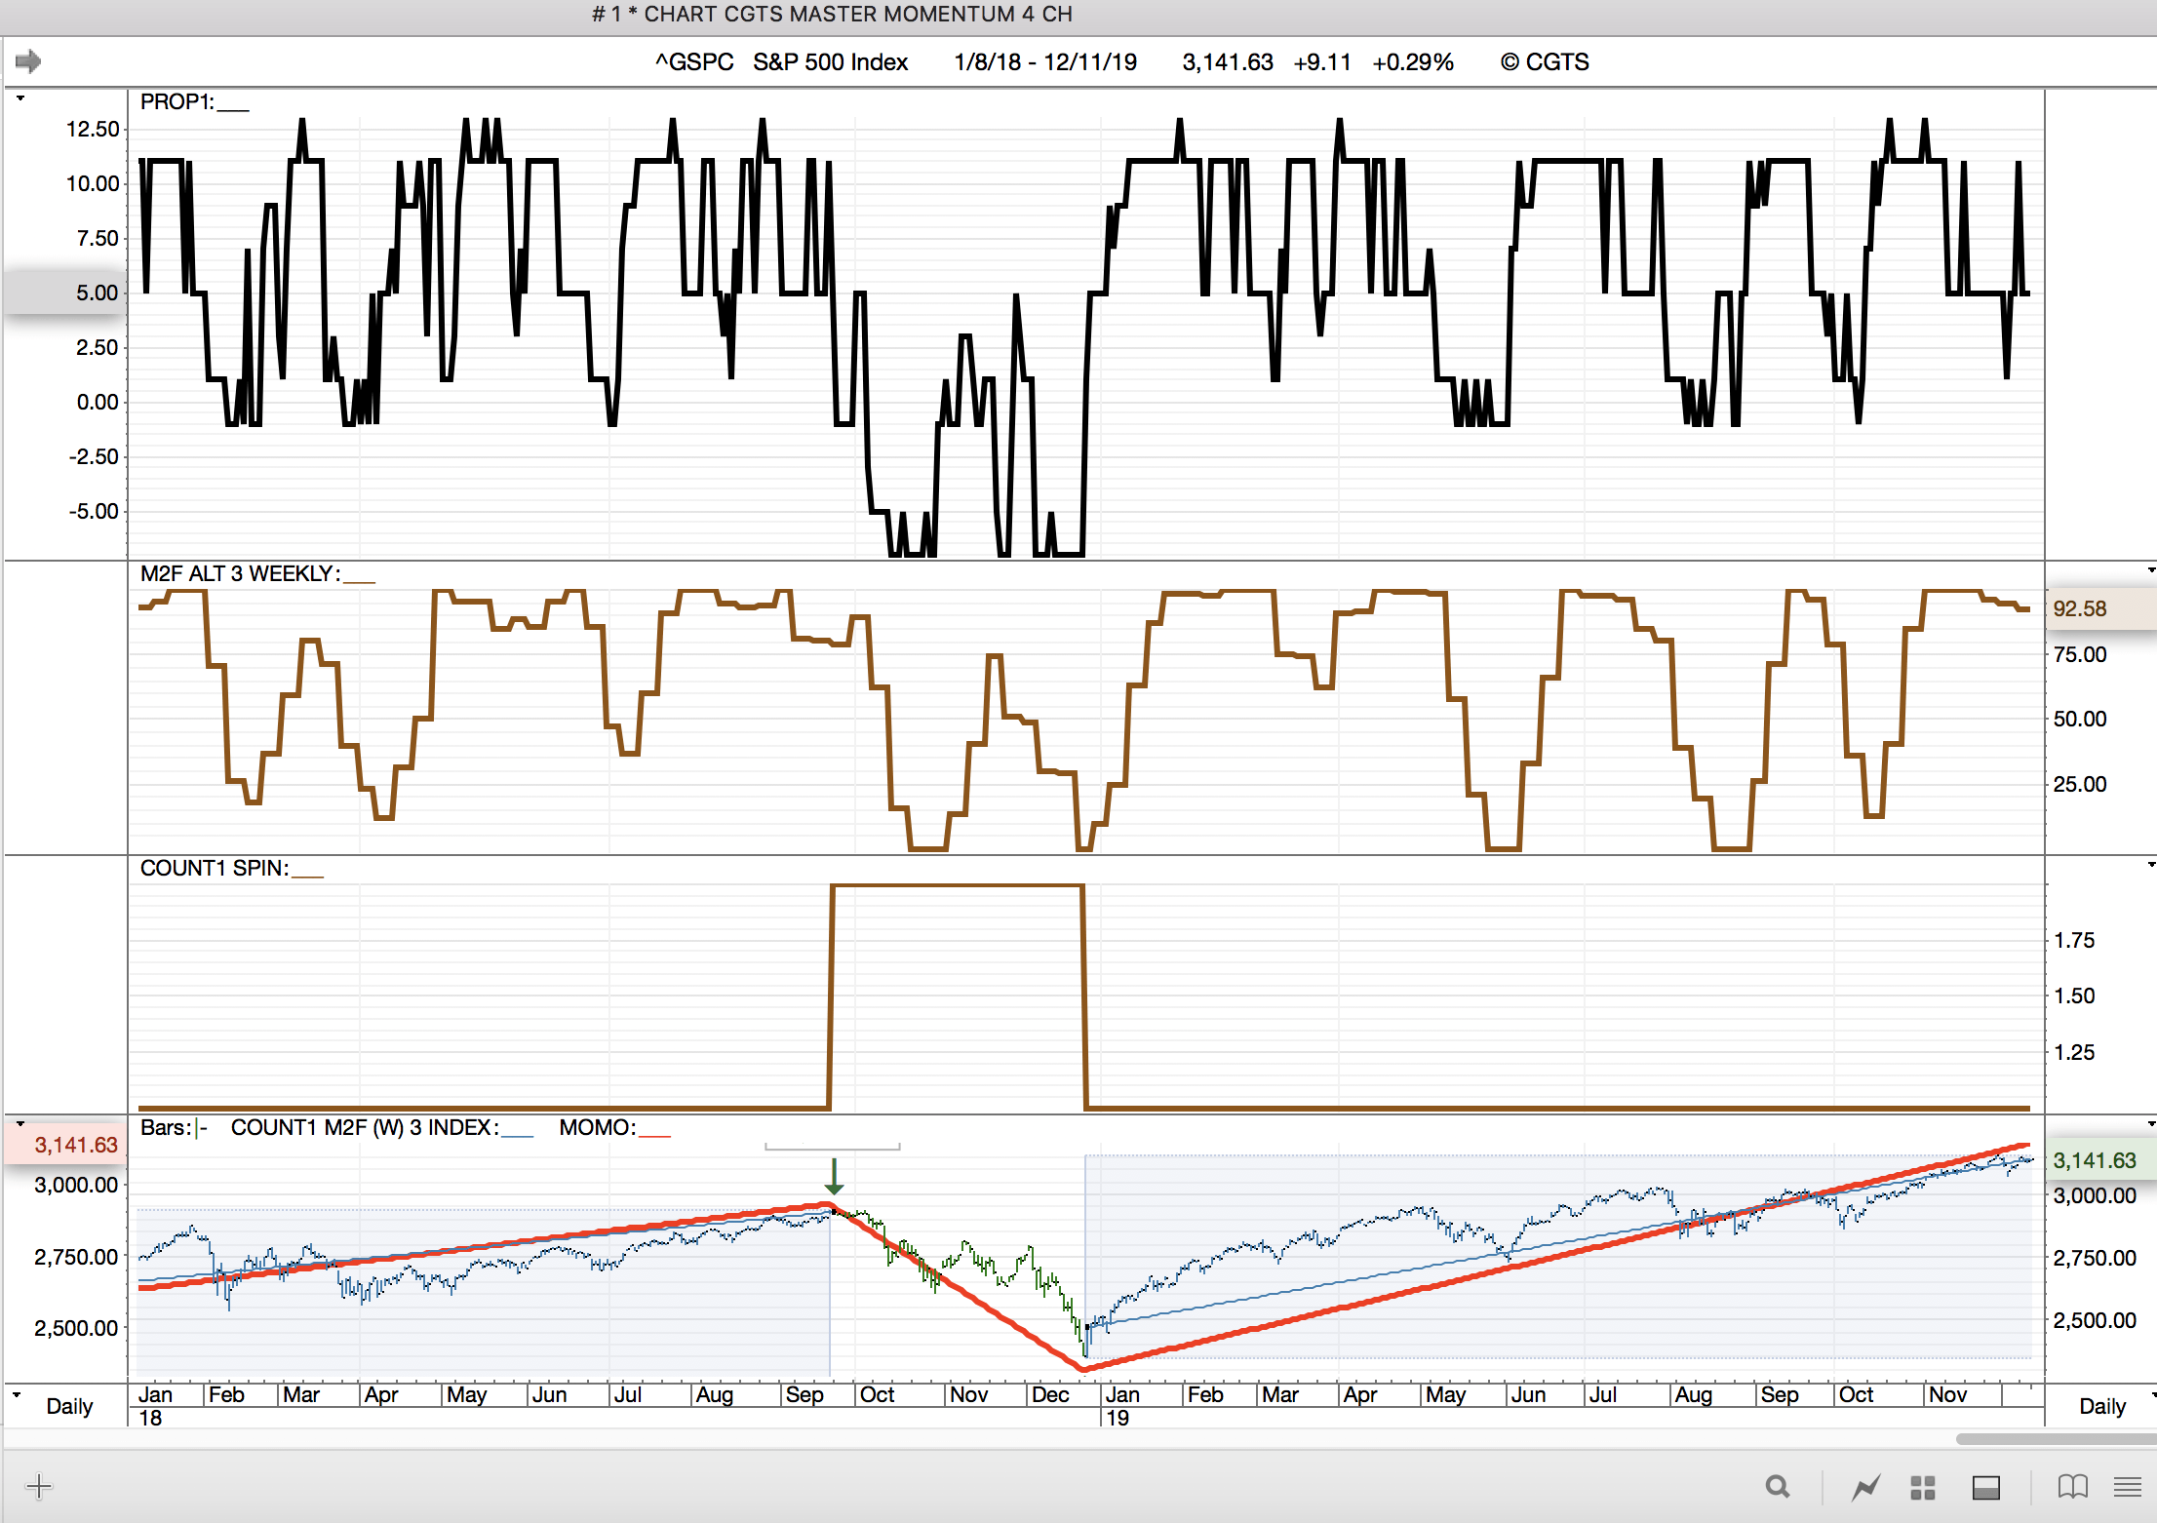The width and height of the screenshot is (2157, 1523).
Task: Click the 92.58 value tag on the right axis
Action: point(2080,608)
